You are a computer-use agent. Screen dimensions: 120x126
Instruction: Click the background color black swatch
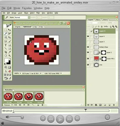click(x=9, y=63)
